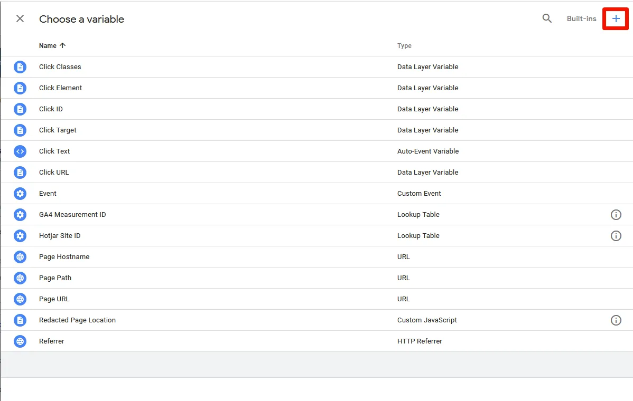Screen dimensions: 633x401
Task: Click the Click Text code-brackets icon
Action: [20, 151]
